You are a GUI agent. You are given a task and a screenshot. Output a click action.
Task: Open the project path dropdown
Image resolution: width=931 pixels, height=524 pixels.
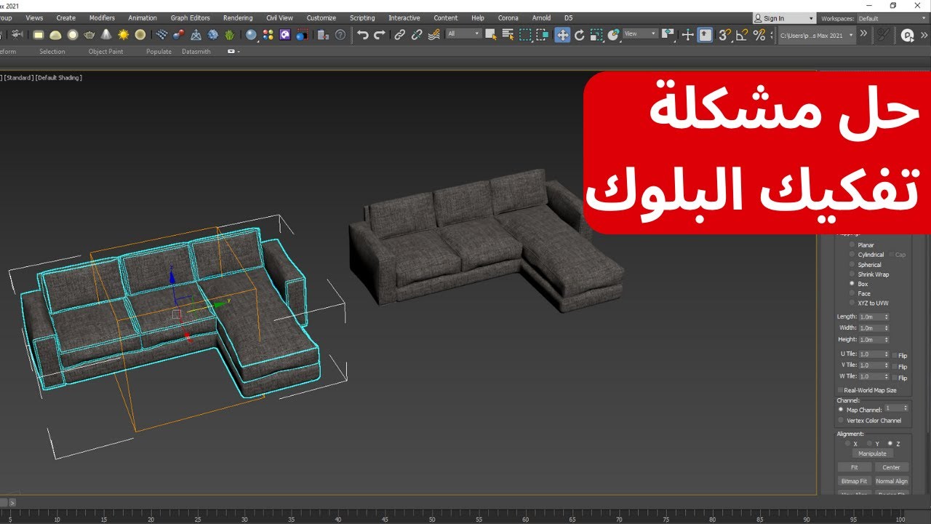(817, 34)
